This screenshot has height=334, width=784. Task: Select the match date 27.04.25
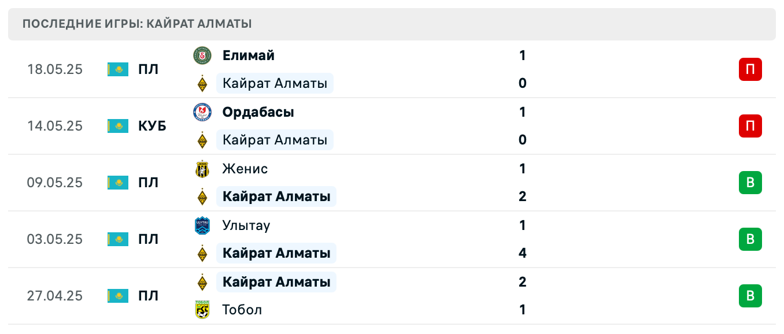(x=54, y=296)
